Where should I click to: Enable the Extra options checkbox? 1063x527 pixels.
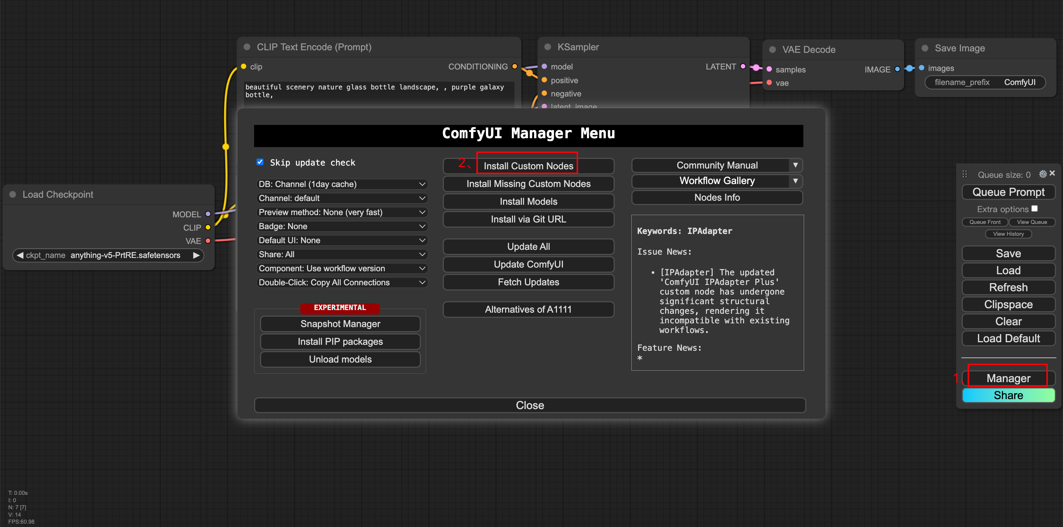click(x=1035, y=209)
